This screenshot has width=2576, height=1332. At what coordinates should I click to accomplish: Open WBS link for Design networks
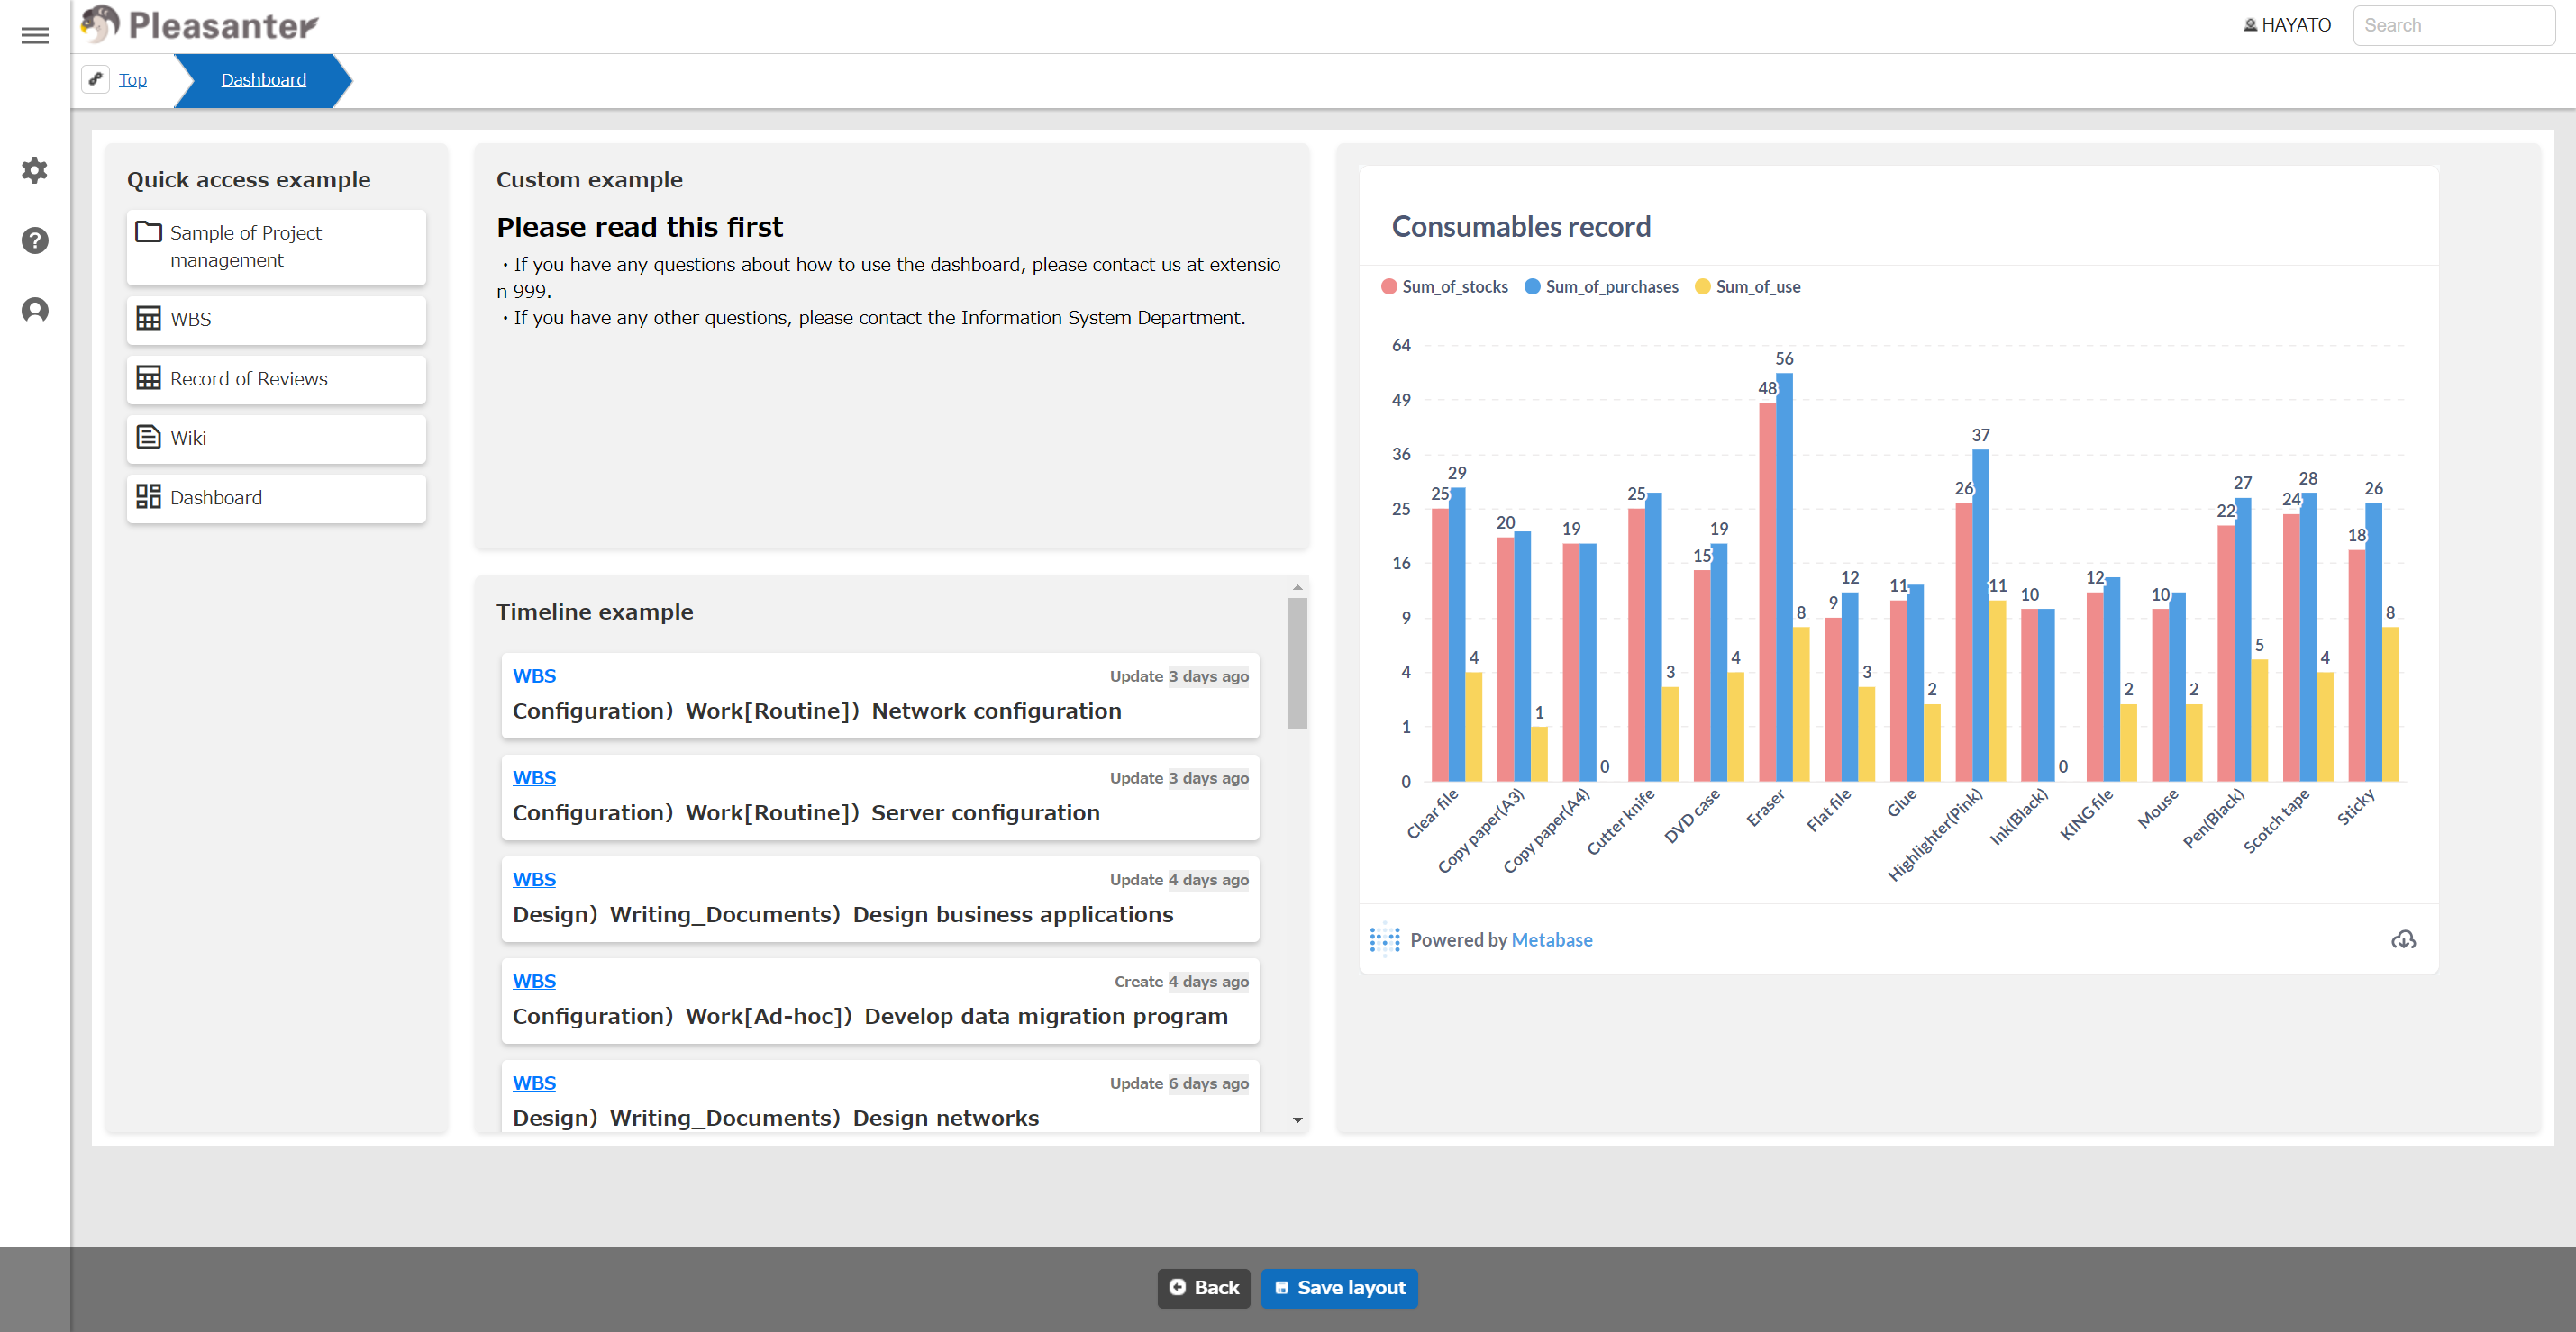pyautogui.click(x=534, y=1084)
